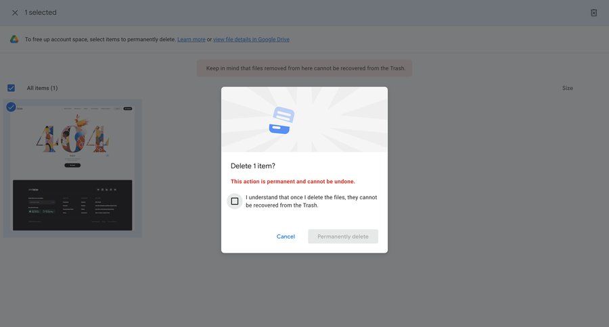This screenshot has height=327, width=609.
Task: Click the permanent delete trash icon
Action: pos(593,13)
